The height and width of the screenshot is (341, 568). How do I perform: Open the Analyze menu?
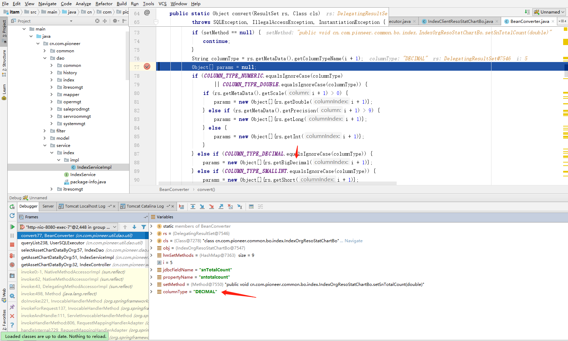tap(83, 4)
